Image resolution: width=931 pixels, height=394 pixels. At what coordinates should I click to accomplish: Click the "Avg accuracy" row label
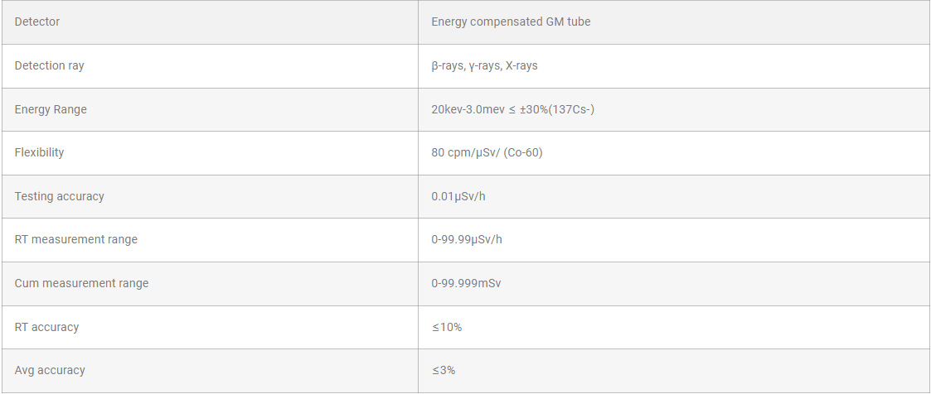click(x=50, y=370)
